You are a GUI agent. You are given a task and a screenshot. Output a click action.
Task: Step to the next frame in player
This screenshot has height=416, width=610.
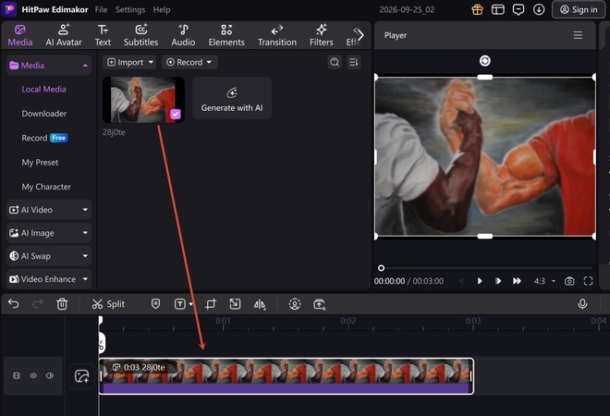click(x=498, y=281)
